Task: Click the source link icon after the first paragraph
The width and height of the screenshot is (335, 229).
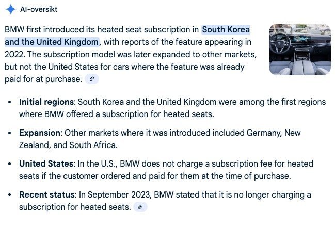Action: point(92,79)
